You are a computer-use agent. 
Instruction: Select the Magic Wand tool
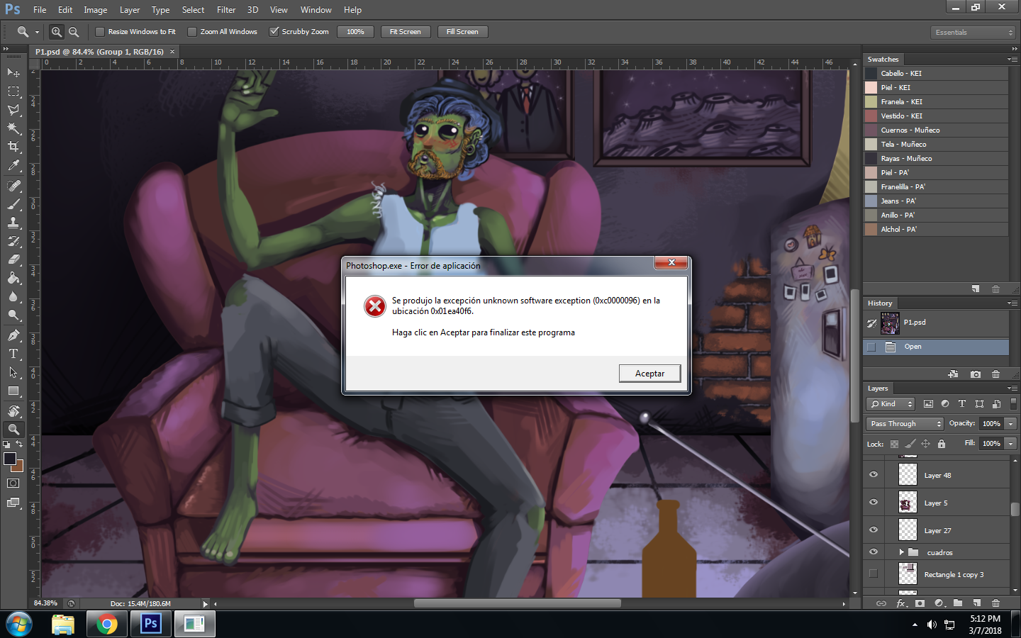[x=13, y=128]
